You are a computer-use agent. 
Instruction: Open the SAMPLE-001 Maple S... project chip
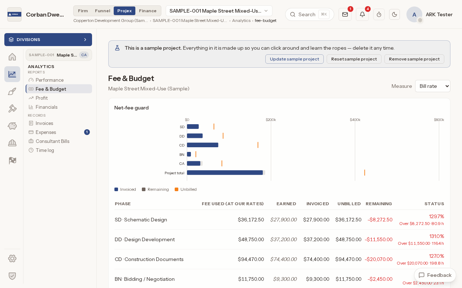coord(59,55)
